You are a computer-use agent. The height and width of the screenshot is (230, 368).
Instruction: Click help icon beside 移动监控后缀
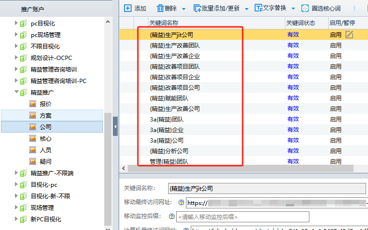(172, 216)
